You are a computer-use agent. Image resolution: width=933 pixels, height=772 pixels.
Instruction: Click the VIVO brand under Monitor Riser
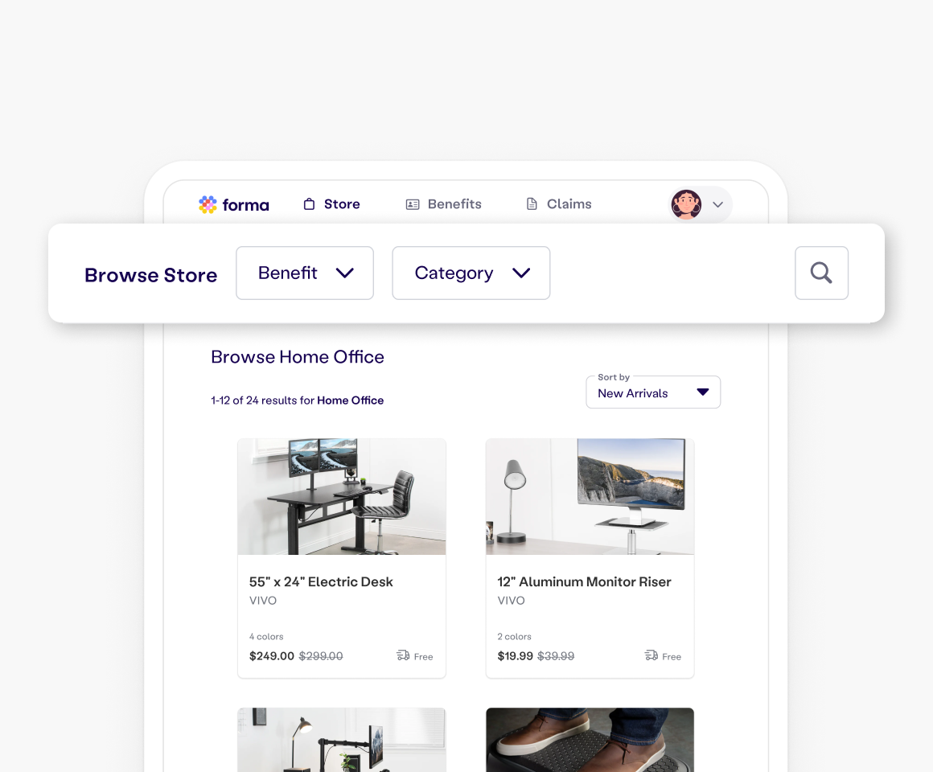(x=511, y=601)
